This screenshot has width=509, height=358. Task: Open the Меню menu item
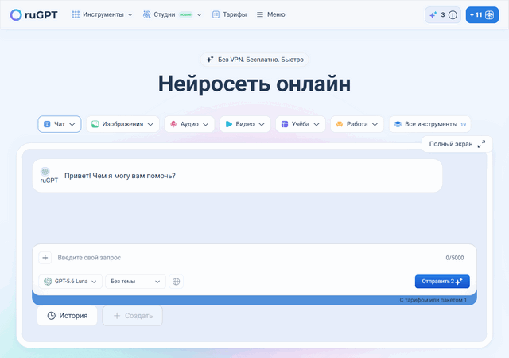click(270, 14)
